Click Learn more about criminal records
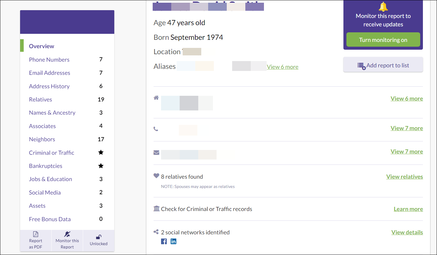Image resolution: width=437 pixels, height=255 pixels. tap(408, 209)
